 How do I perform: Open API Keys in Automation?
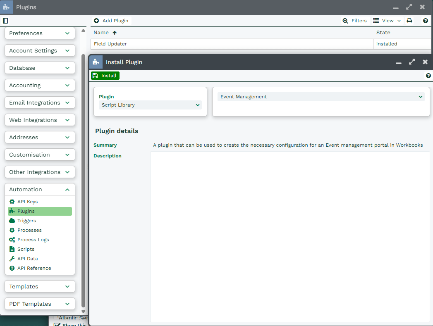[27, 202]
